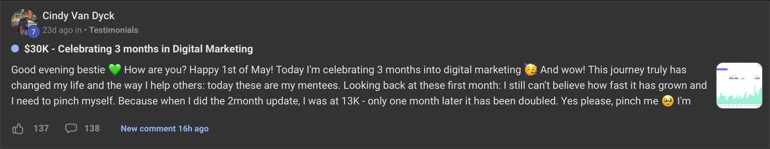
Task: Open the Cindy Van Dyck author name
Action: 78,16
